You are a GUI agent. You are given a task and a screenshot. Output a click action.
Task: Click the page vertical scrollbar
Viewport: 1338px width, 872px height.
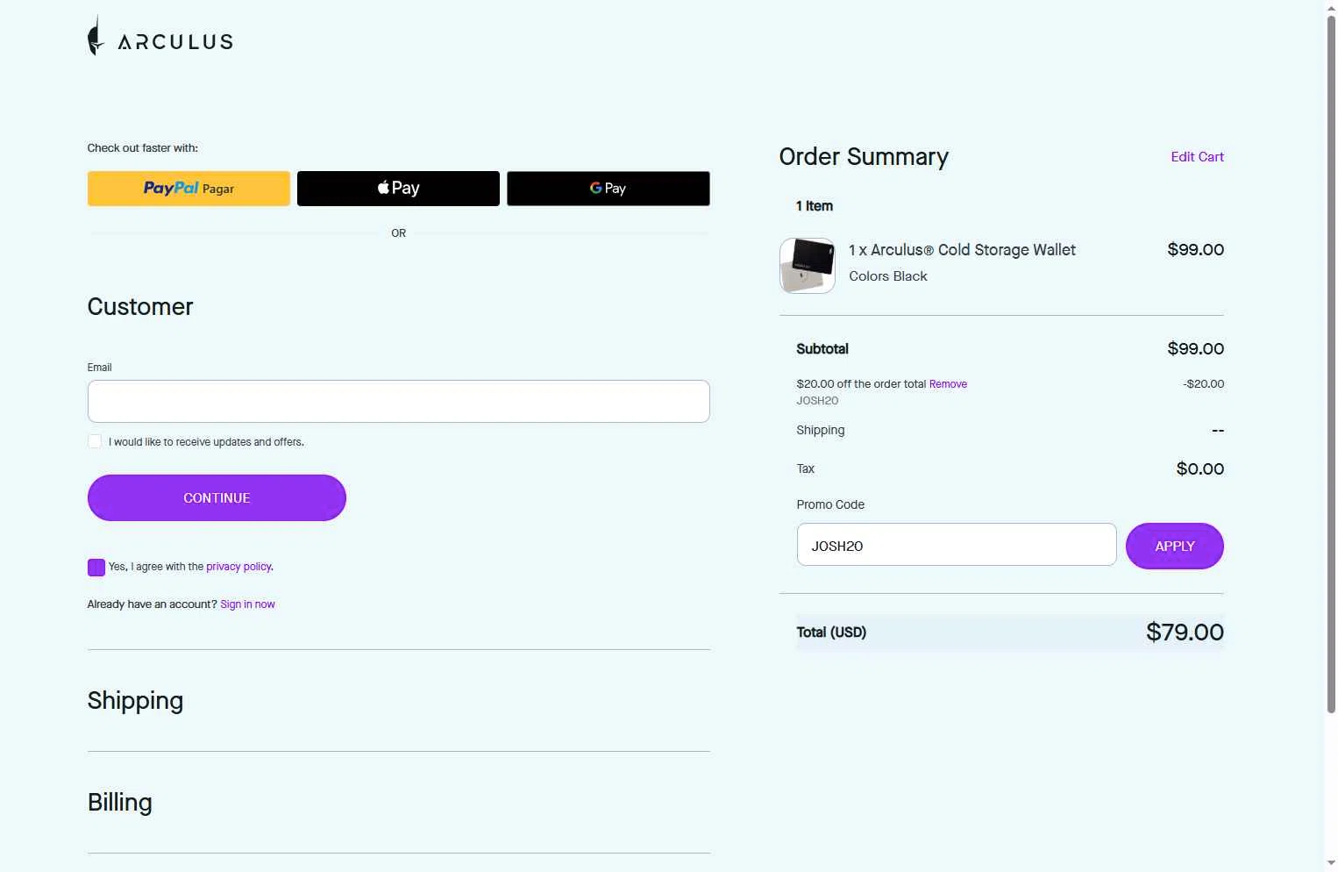[1331, 364]
